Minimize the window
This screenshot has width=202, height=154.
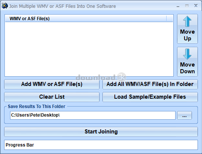pos(178,6)
